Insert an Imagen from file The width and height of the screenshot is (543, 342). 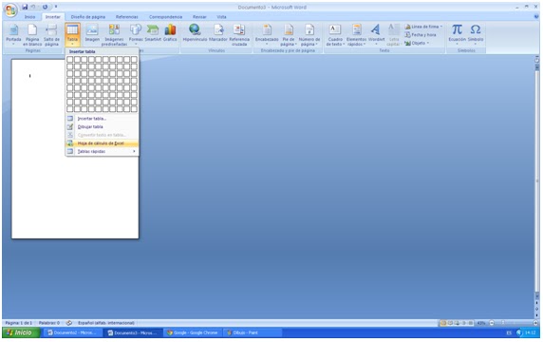[x=92, y=33]
